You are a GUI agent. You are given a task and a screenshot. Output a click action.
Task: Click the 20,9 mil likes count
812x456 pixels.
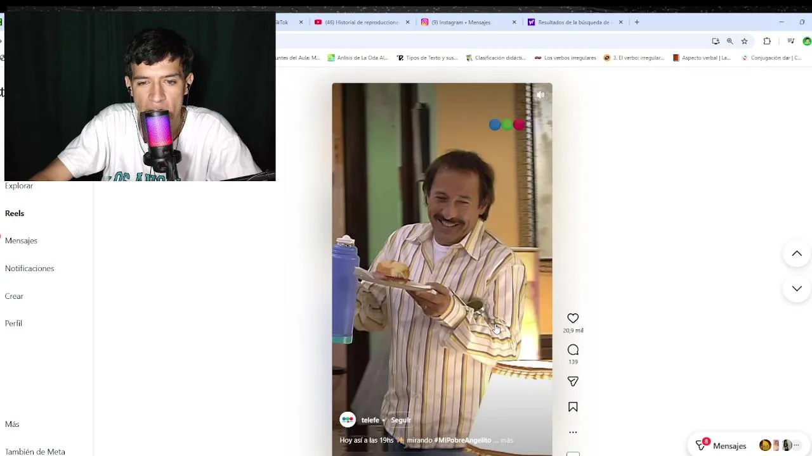click(x=573, y=331)
